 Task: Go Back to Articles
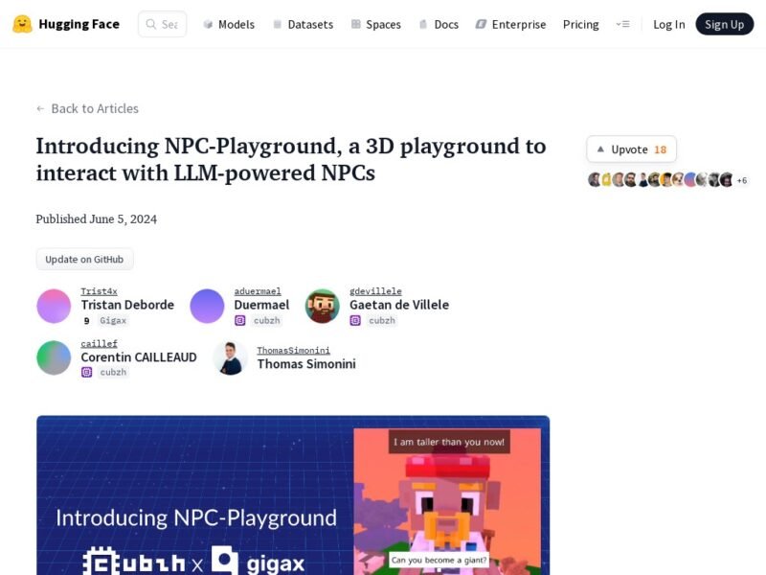pos(87,108)
